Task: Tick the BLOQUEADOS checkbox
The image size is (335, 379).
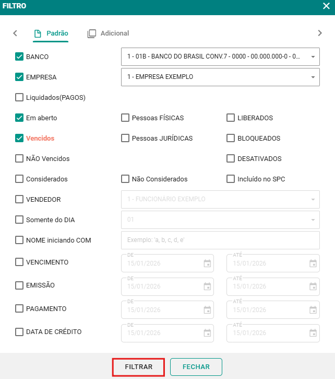Action: (x=231, y=139)
